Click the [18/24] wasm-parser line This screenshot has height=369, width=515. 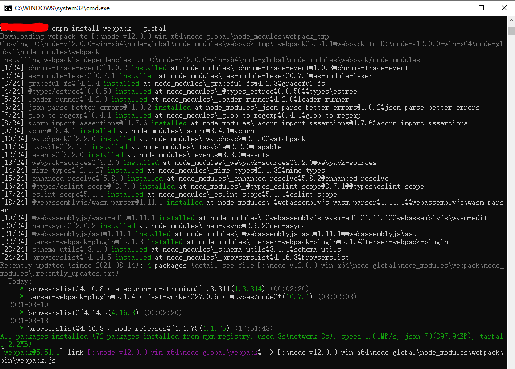[x=252, y=206]
